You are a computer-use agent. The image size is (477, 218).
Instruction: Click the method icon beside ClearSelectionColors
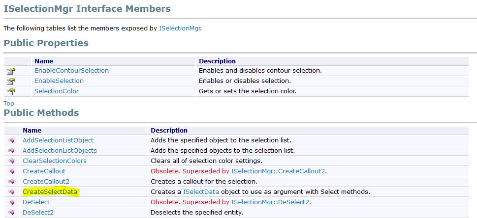pyautogui.click(x=11, y=161)
